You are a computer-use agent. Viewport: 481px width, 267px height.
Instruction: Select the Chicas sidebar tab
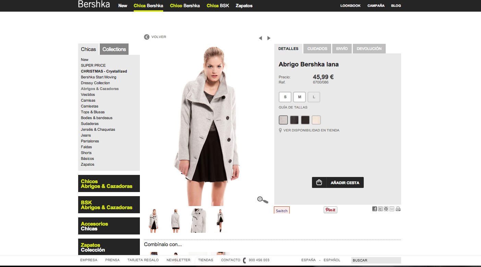[x=88, y=49]
